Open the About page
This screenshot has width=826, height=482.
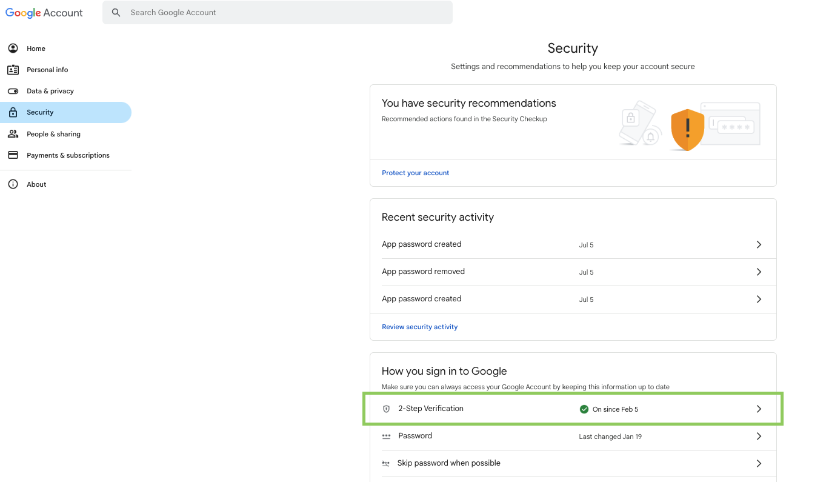pyautogui.click(x=65, y=184)
